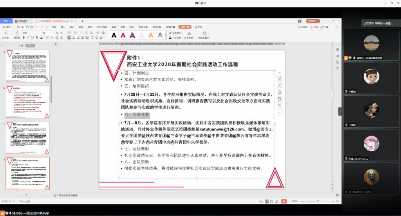
Task: Open the Insert (插入) ribbon tab
Action: [63, 27]
